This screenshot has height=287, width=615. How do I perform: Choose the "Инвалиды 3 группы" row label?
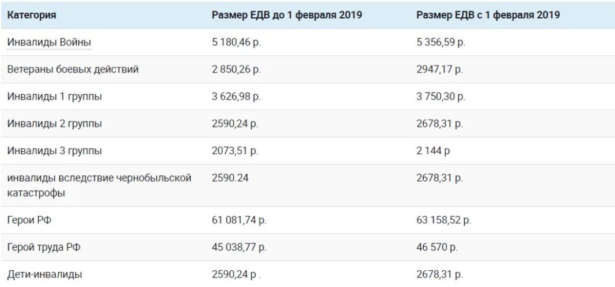point(55,151)
